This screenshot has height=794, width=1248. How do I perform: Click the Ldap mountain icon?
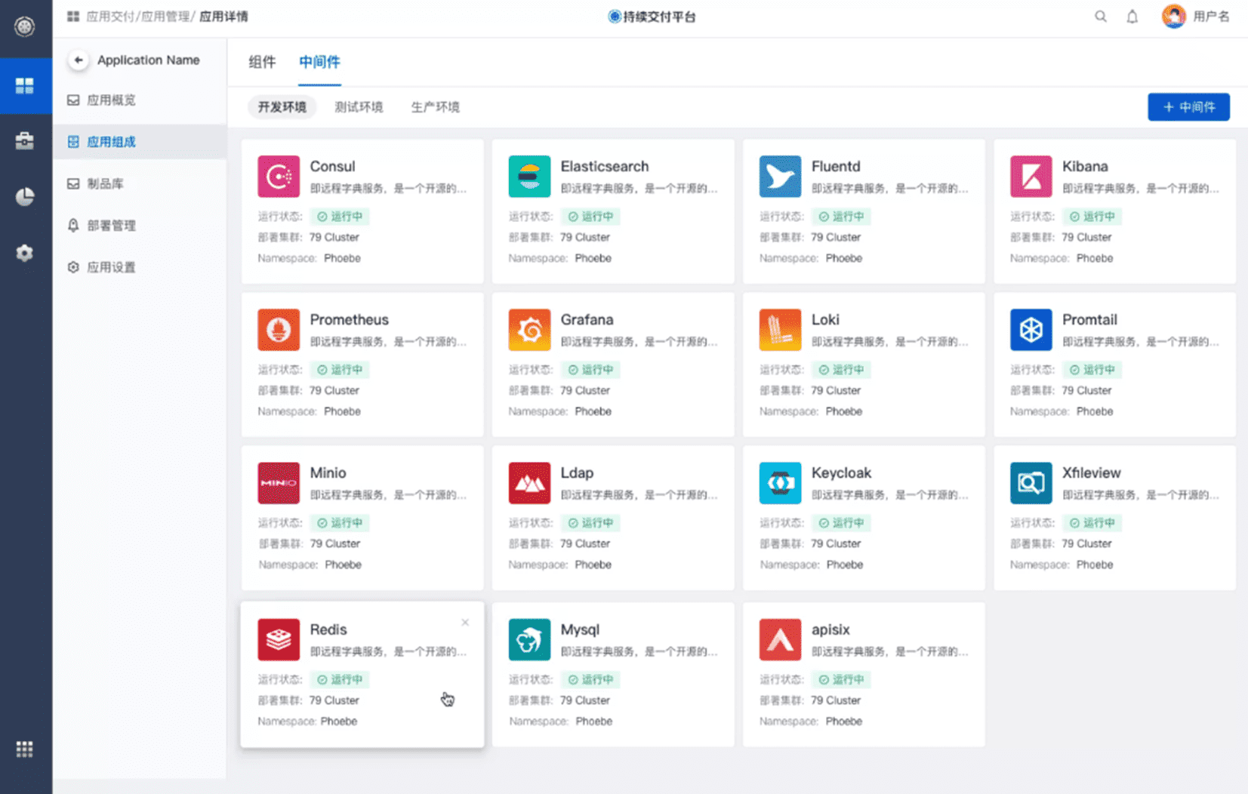coord(529,483)
